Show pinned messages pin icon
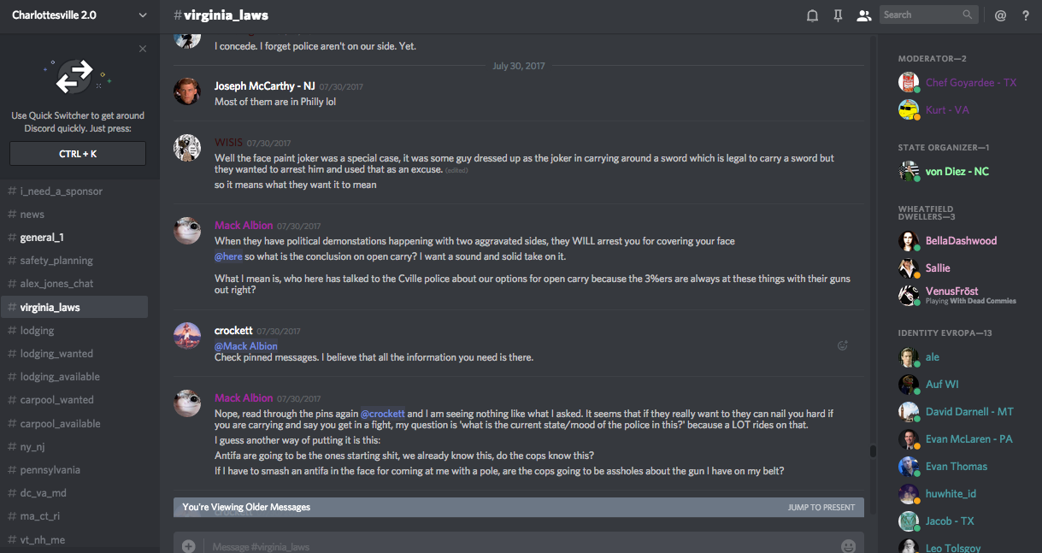Viewport: 1042px width, 553px height. tap(838, 15)
